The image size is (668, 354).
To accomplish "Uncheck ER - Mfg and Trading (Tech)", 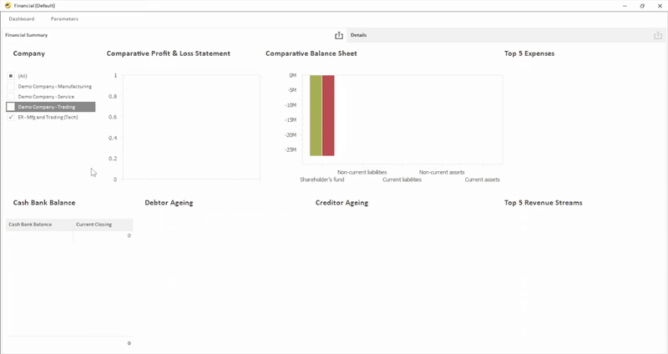I will [11, 118].
